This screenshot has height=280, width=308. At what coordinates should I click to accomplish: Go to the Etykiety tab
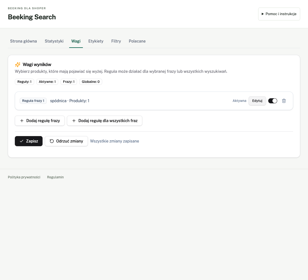pos(96,41)
